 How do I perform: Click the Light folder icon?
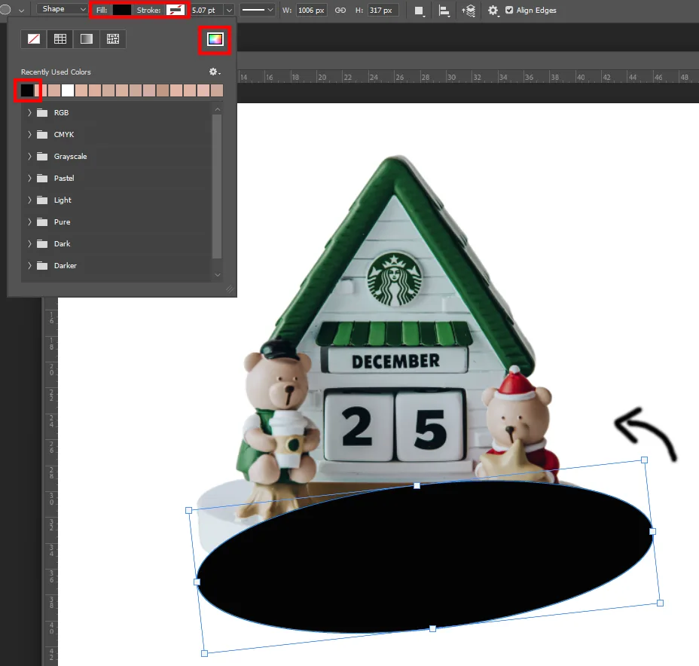tap(42, 200)
